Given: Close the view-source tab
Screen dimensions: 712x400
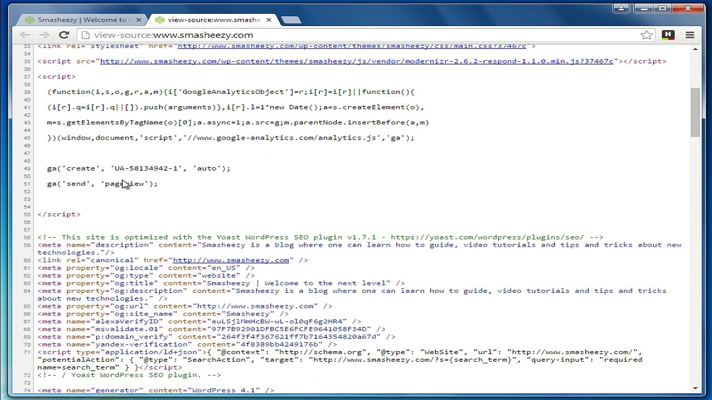Looking at the screenshot, I should click(269, 20).
